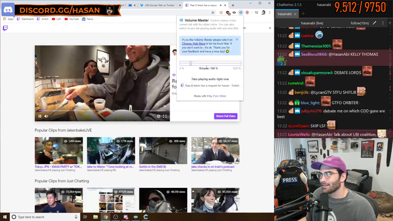Open the 73,064 views Just Chatting clip
This screenshot has height=221, width=393.
[59, 200]
